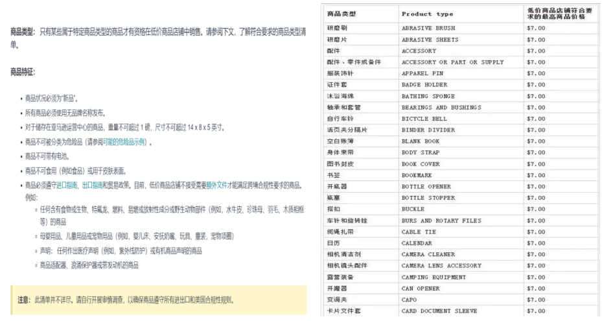The height and width of the screenshot is (321, 602).
Task: Open the 出口指南 link
Action: 93,185
